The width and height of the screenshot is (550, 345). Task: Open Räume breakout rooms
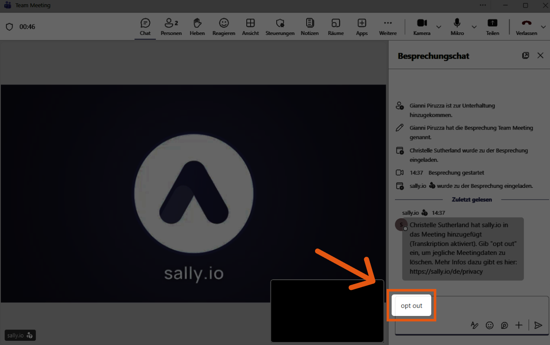[x=336, y=27]
